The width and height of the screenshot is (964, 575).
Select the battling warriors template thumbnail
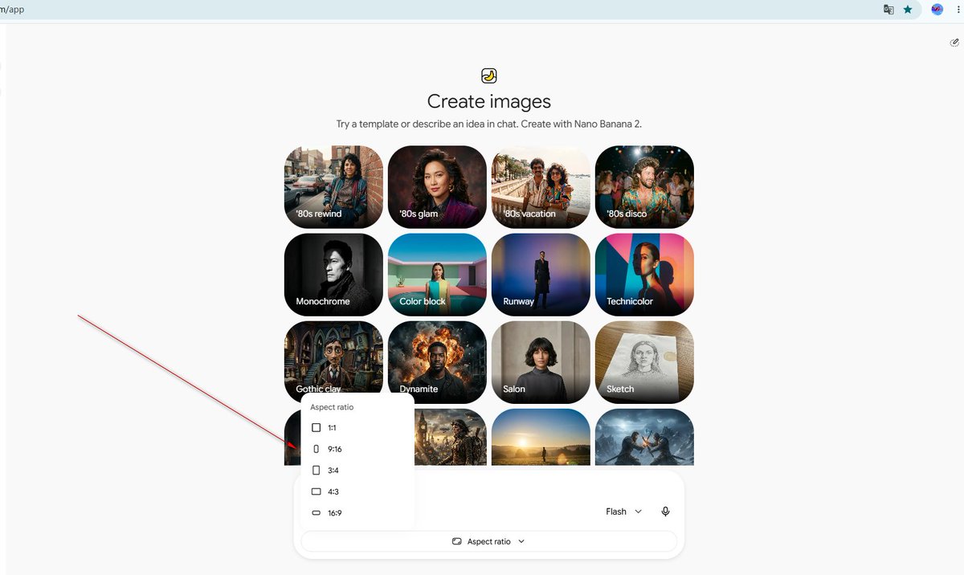(644, 437)
